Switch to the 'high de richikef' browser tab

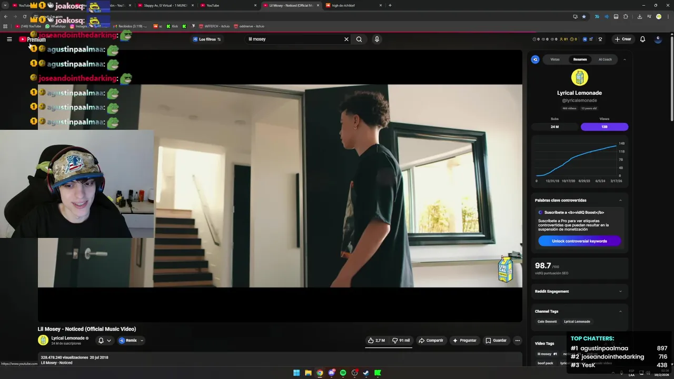[354, 5]
